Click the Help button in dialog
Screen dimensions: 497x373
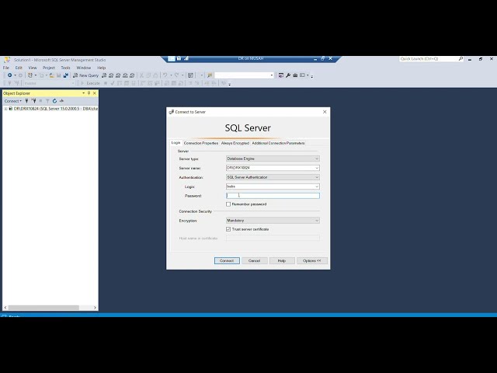click(x=282, y=261)
